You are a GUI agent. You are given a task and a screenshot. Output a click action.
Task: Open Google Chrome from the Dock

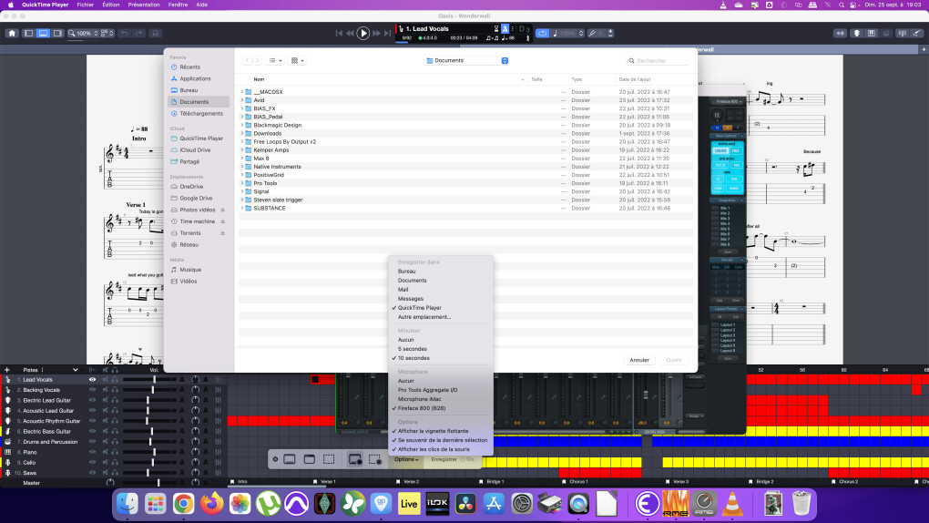[x=184, y=504]
